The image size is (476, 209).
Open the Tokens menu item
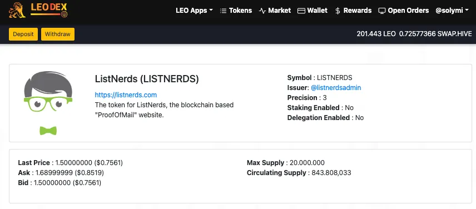[x=236, y=11]
